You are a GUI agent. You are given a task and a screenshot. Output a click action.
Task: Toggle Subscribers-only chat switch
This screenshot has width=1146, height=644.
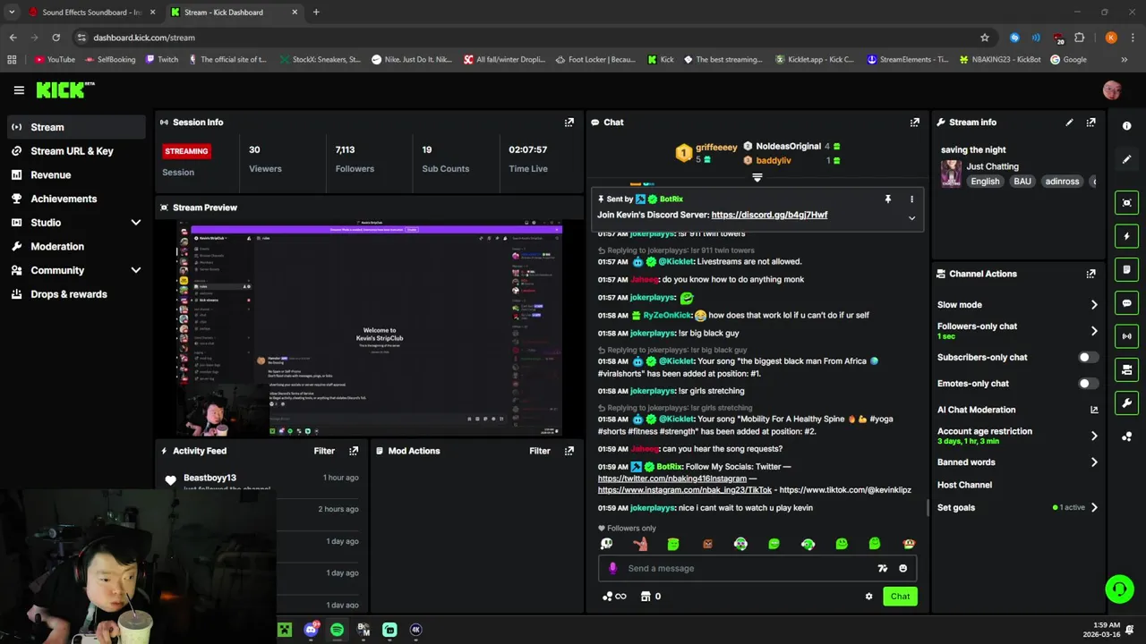pos(1087,358)
